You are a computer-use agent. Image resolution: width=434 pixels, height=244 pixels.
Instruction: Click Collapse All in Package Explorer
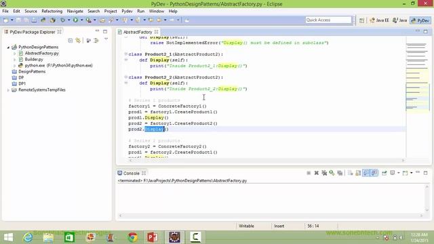pos(71,41)
